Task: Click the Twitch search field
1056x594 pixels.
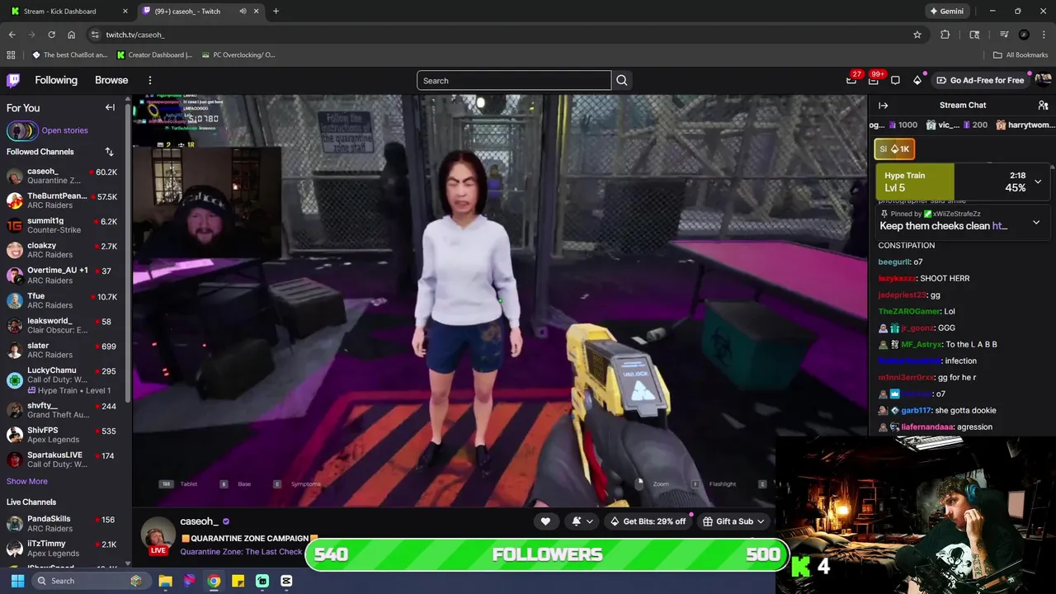Action: pos(514,80)
